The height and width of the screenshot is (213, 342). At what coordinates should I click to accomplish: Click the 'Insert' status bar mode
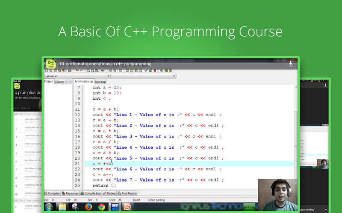137,200
